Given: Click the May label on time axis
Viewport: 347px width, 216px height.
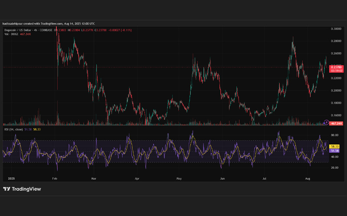Looking at the screenshot, I should [x=179, y=178].
